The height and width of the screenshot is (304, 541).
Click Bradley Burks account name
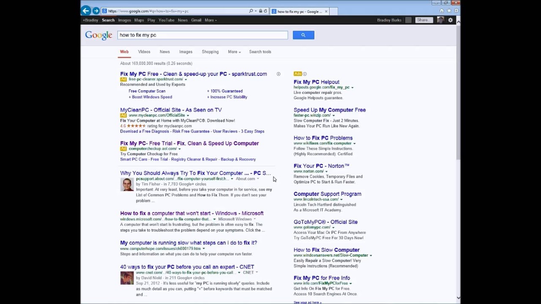point(389,20)
